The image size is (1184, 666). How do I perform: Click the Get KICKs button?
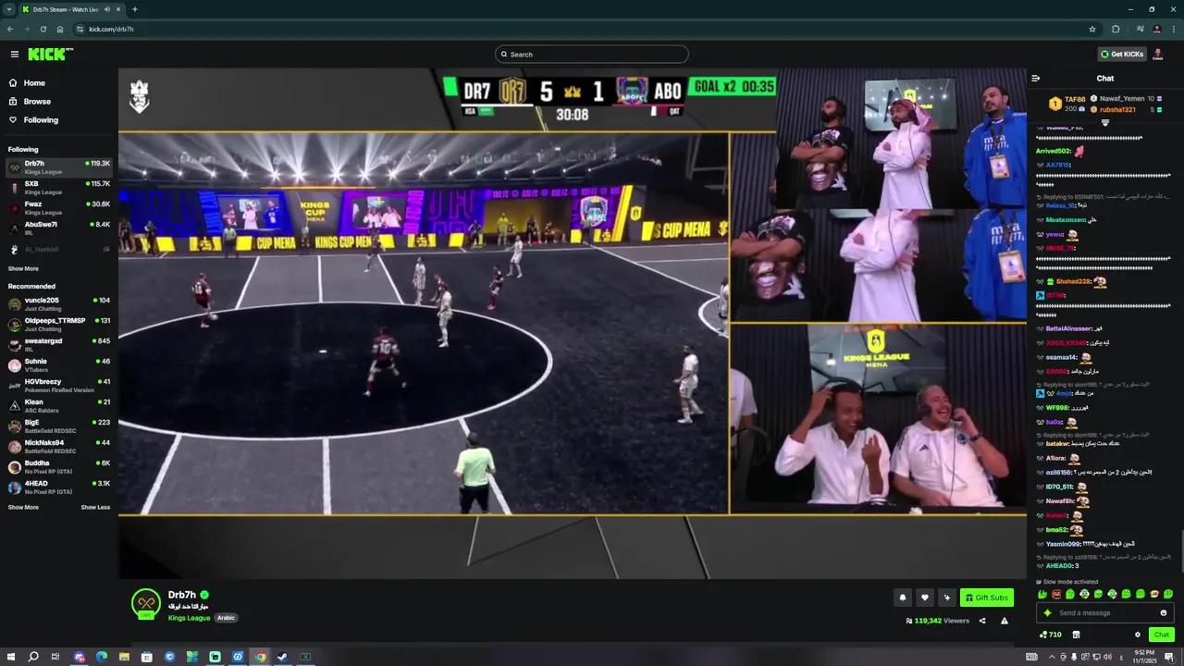[x=1122, y=55]
